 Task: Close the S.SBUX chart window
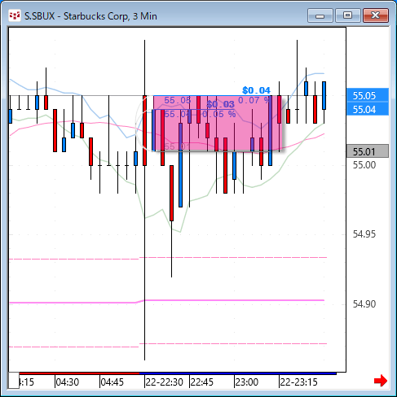click(x=376, y=15)
